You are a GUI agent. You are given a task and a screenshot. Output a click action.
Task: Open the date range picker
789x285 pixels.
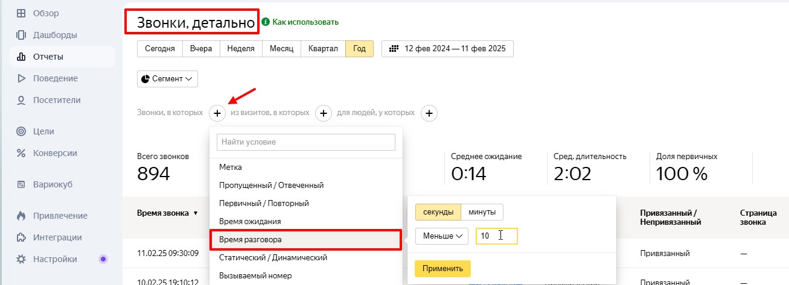pos(447,49)
